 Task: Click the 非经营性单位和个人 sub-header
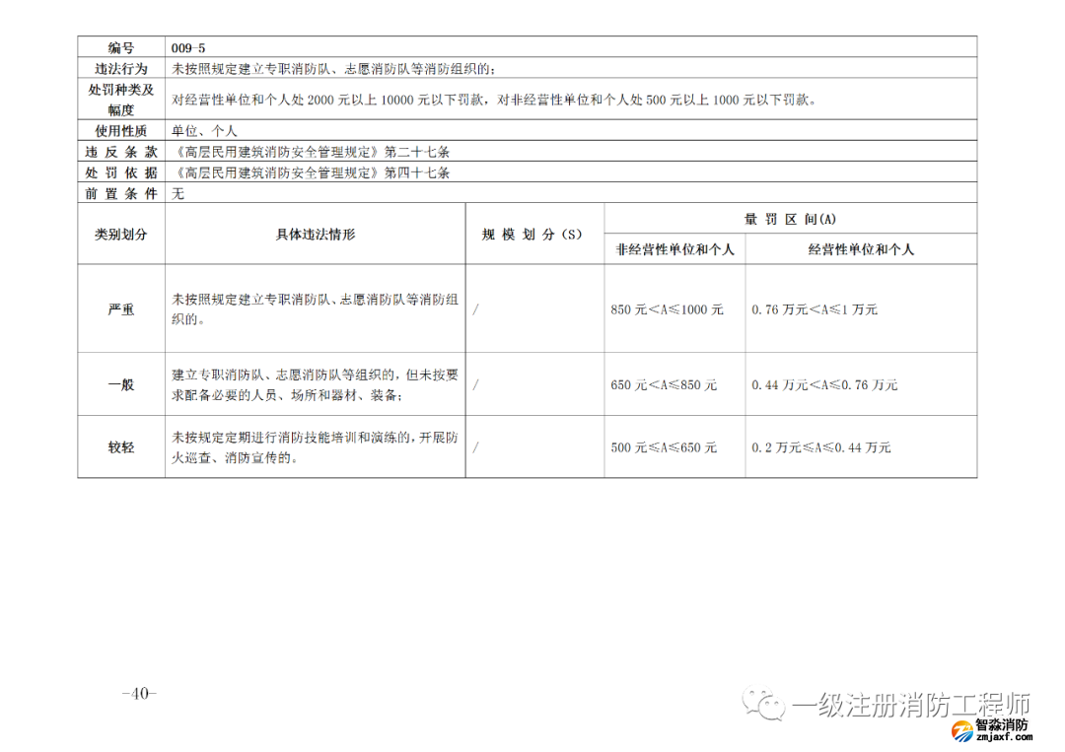point(675,250)
